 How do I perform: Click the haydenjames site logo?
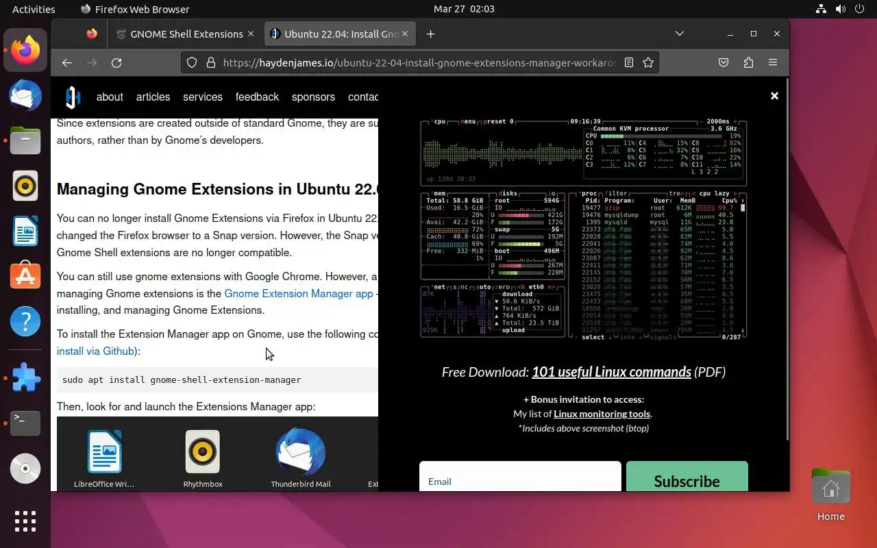click(73, 97)
